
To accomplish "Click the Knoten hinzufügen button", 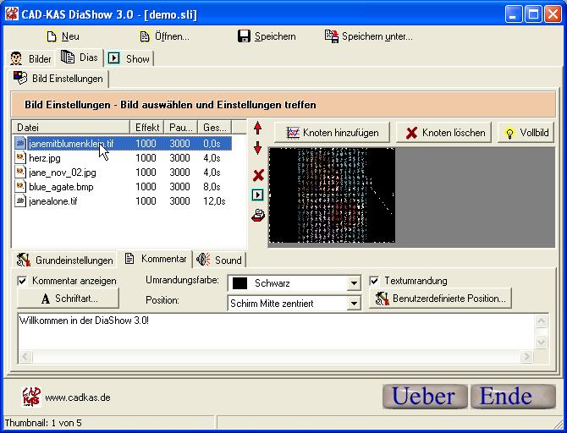I will pyautogui.click(x=333, y=133).
